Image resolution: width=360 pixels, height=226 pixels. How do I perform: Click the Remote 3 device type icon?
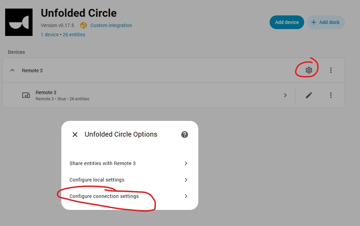[26, 95]
